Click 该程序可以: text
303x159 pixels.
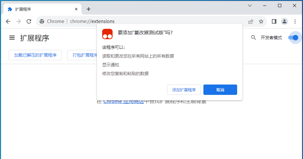[114, 48]
